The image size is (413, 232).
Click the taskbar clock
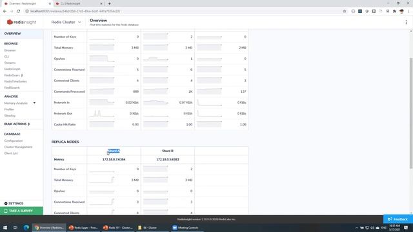[x=394, y=227]
